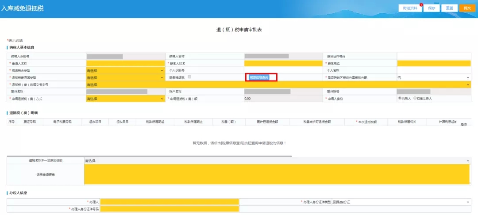Click the 入库减免退抵税 page title
This screenshot has height=215, width=478.
[x=22, y=8]
